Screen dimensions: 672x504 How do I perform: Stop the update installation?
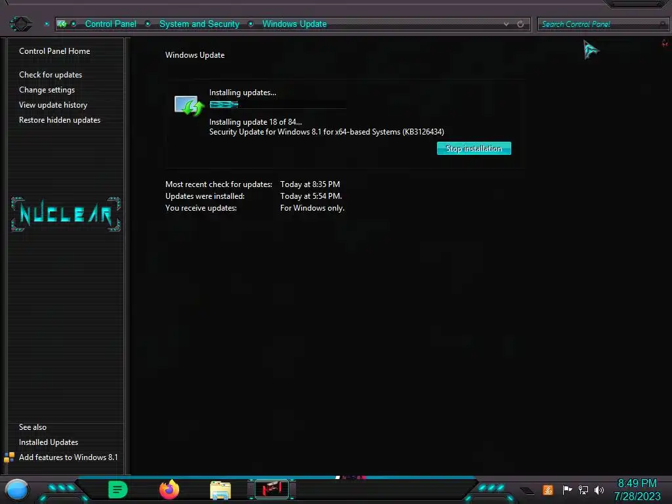pos(474,148)
